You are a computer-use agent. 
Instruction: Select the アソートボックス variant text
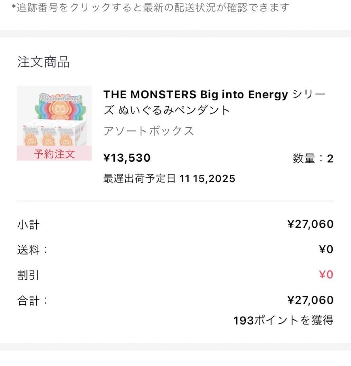coord(148,131)
